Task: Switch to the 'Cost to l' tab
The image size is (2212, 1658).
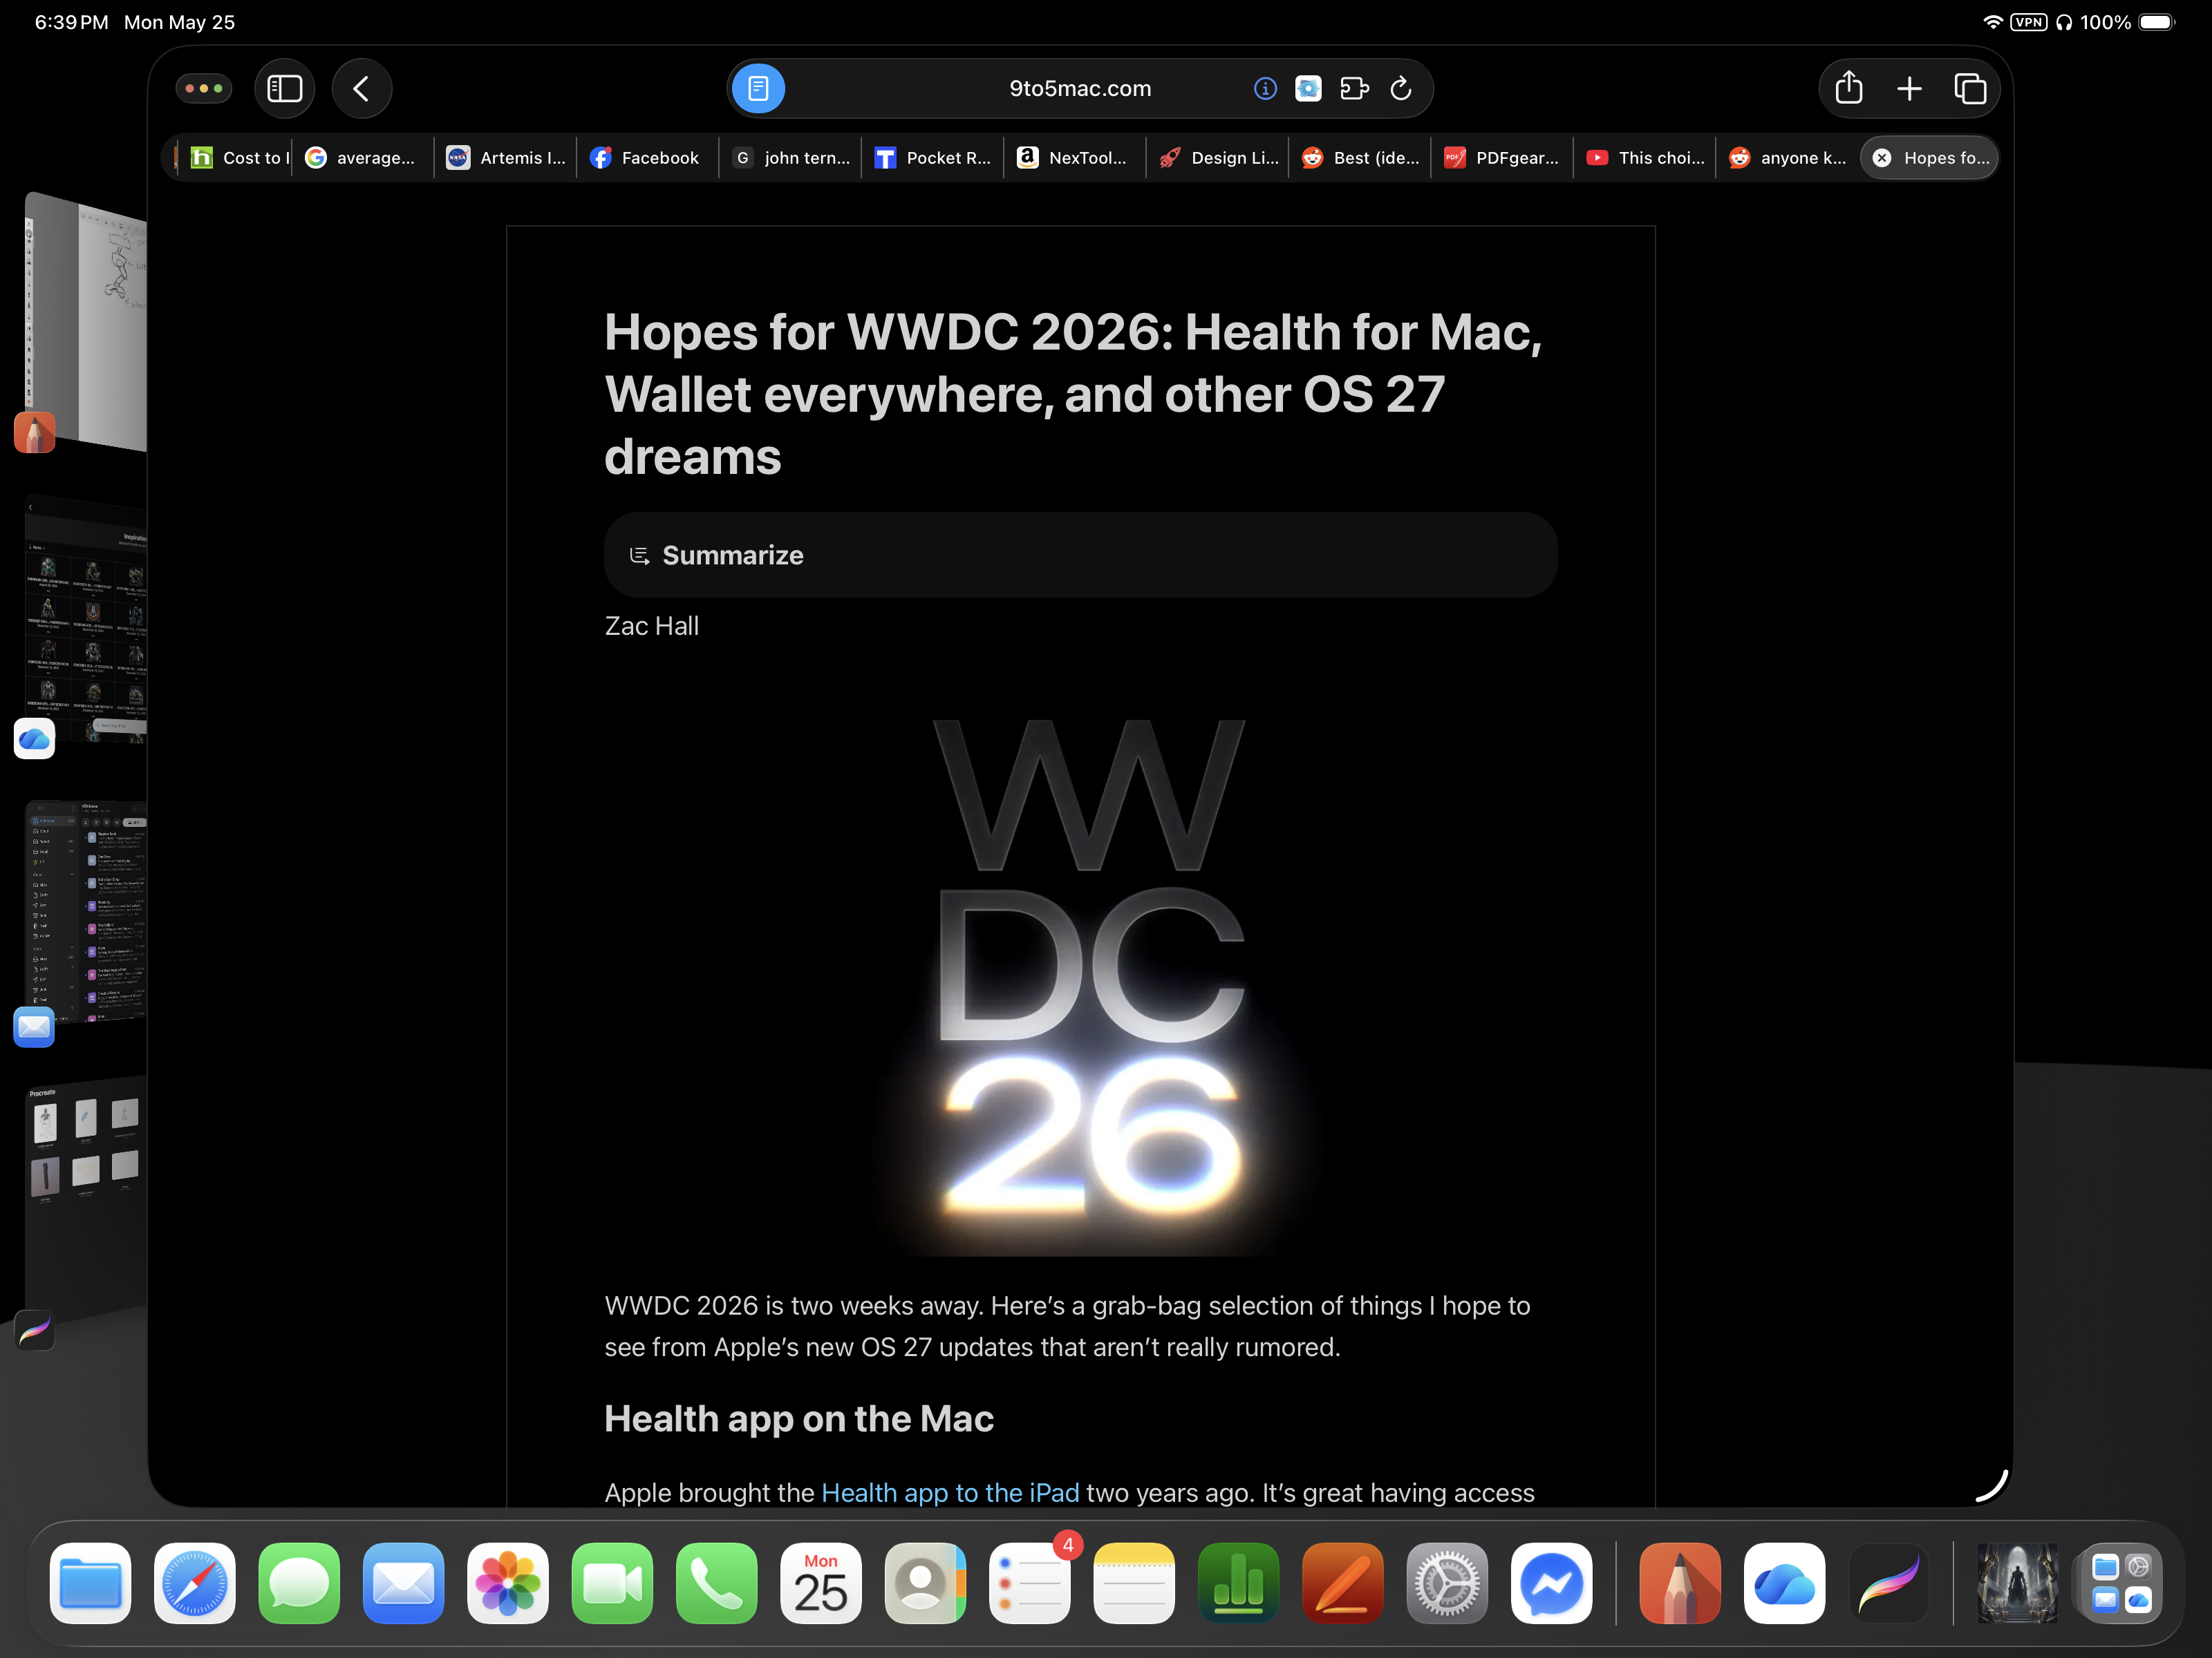Action: pyautogui.click(x=234, y=158)
